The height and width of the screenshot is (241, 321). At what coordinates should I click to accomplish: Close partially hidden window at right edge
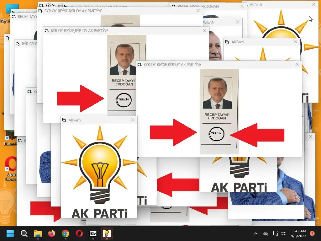coord(311,137)
